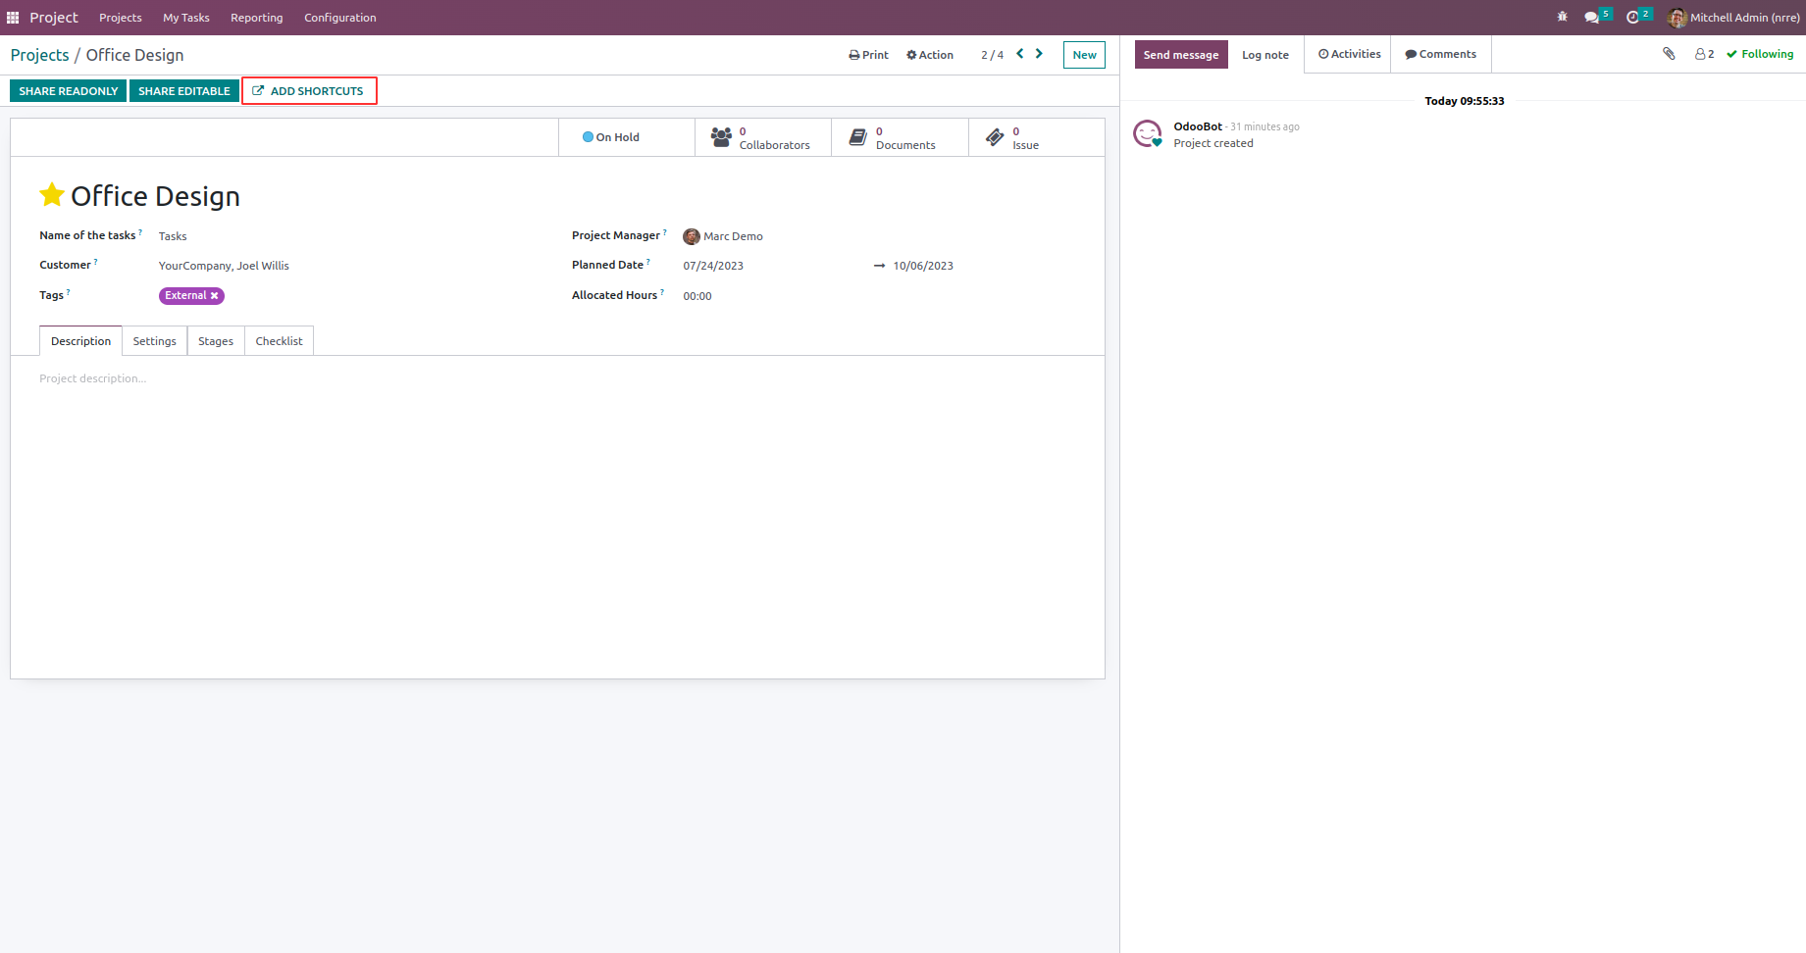Click Log note button

coord(1265,55)
